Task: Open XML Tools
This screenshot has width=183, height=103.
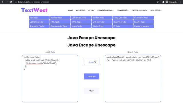Action: 60,22
